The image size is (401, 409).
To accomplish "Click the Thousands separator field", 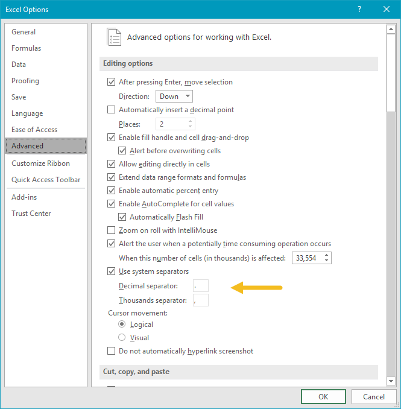I will (201, 300).
